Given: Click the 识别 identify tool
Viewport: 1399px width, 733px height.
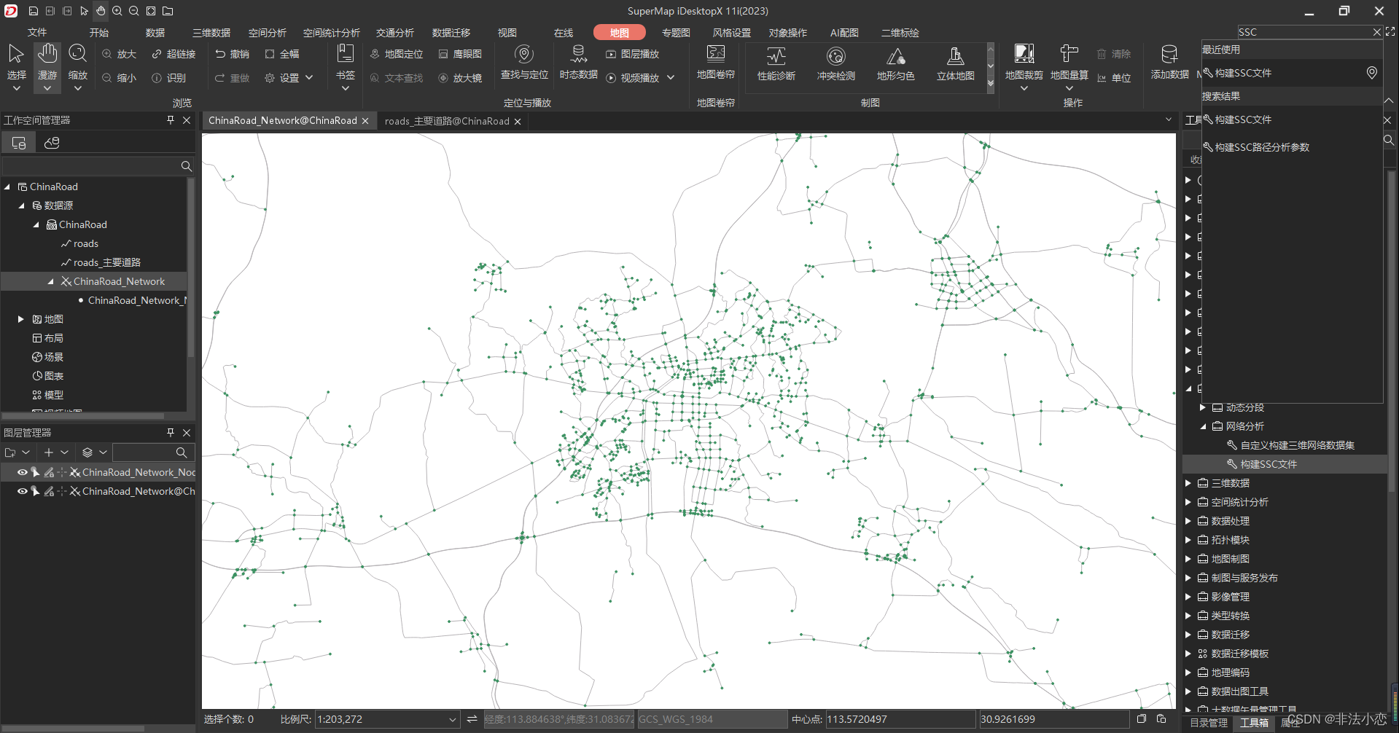Looking at the screenshot, I should [168, 78].
